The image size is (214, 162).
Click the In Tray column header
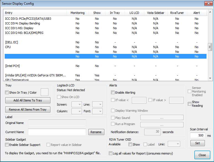(x=115, y=13)
